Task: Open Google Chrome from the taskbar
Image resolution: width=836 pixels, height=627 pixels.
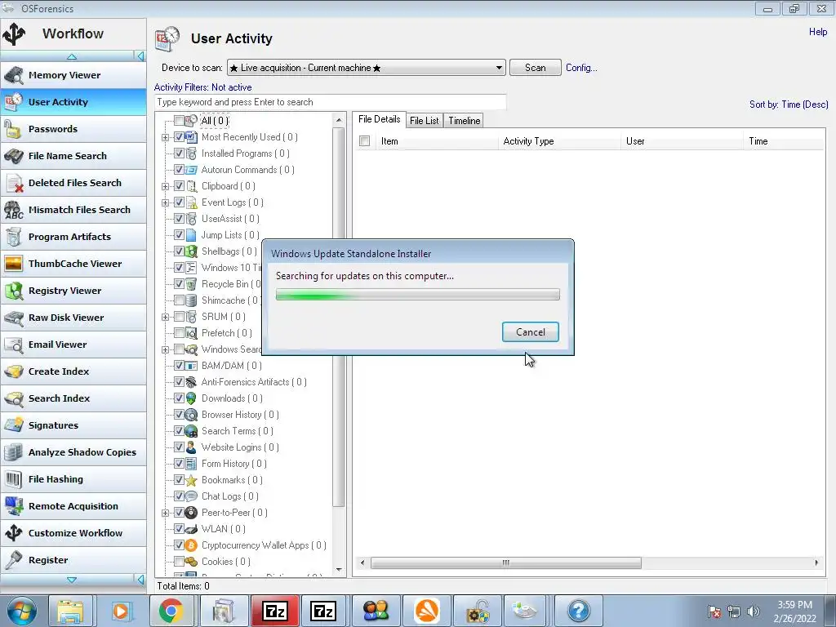Action: pos(171,611)
